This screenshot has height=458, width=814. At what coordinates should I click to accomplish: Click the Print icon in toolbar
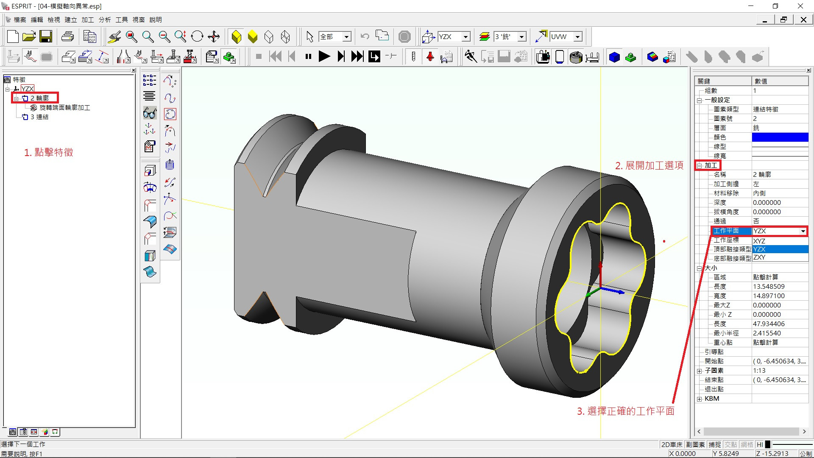(x=68, y=37)
